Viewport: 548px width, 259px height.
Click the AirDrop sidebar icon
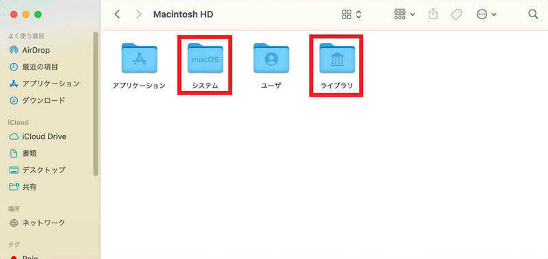click(14, 50)
